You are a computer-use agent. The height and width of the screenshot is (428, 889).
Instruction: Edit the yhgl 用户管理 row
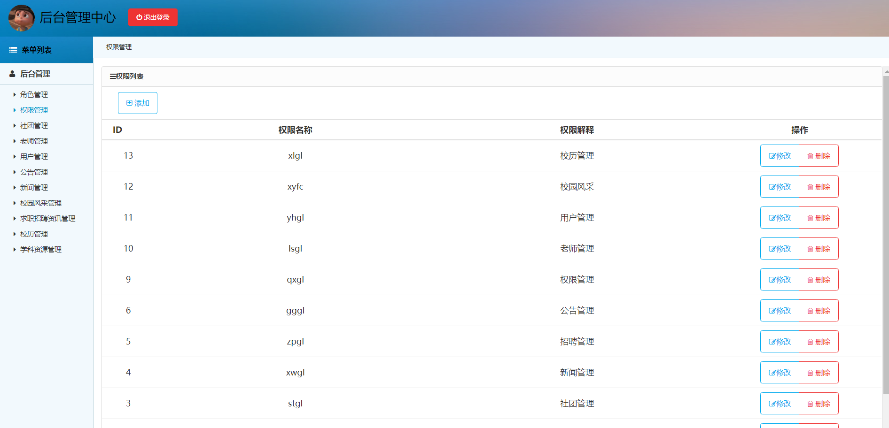(780, 217)
